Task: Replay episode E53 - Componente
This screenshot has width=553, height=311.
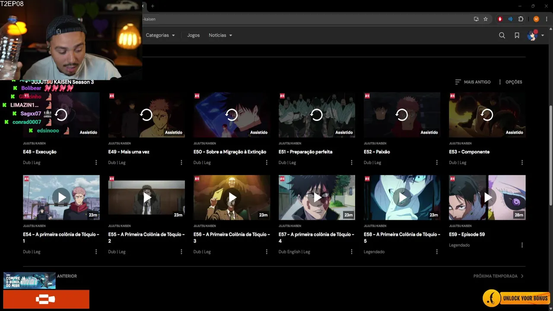Action: (x=487, y=114)
